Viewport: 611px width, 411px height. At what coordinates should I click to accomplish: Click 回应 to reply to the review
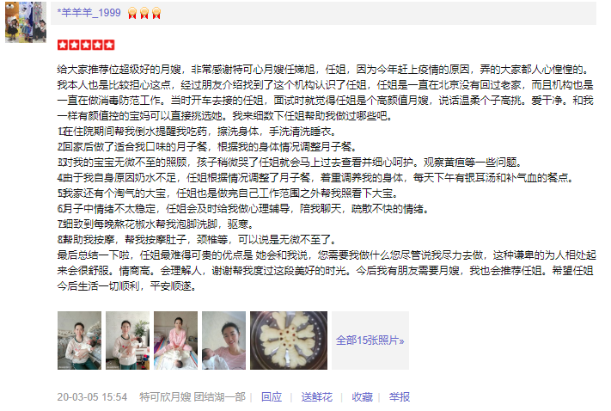click(x=272, y=397)
